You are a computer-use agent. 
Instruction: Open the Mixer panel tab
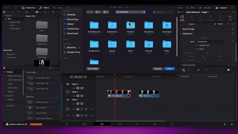click(191, 8)
